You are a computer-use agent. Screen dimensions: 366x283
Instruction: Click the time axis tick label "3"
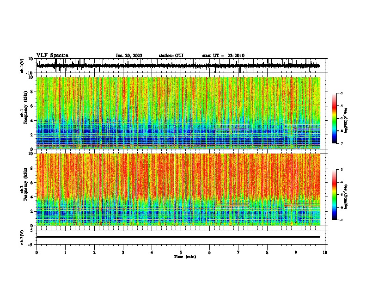coord(123,252)
